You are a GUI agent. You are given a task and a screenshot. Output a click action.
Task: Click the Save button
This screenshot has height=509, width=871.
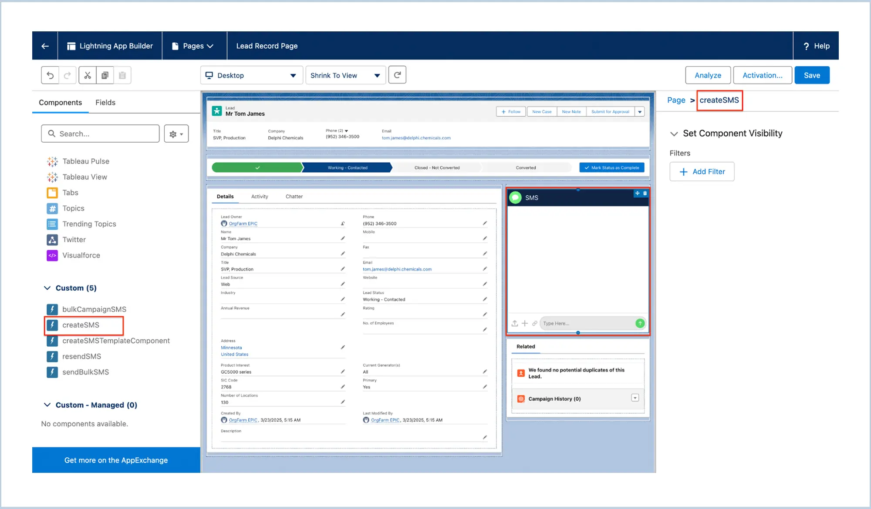pos(811,75)
